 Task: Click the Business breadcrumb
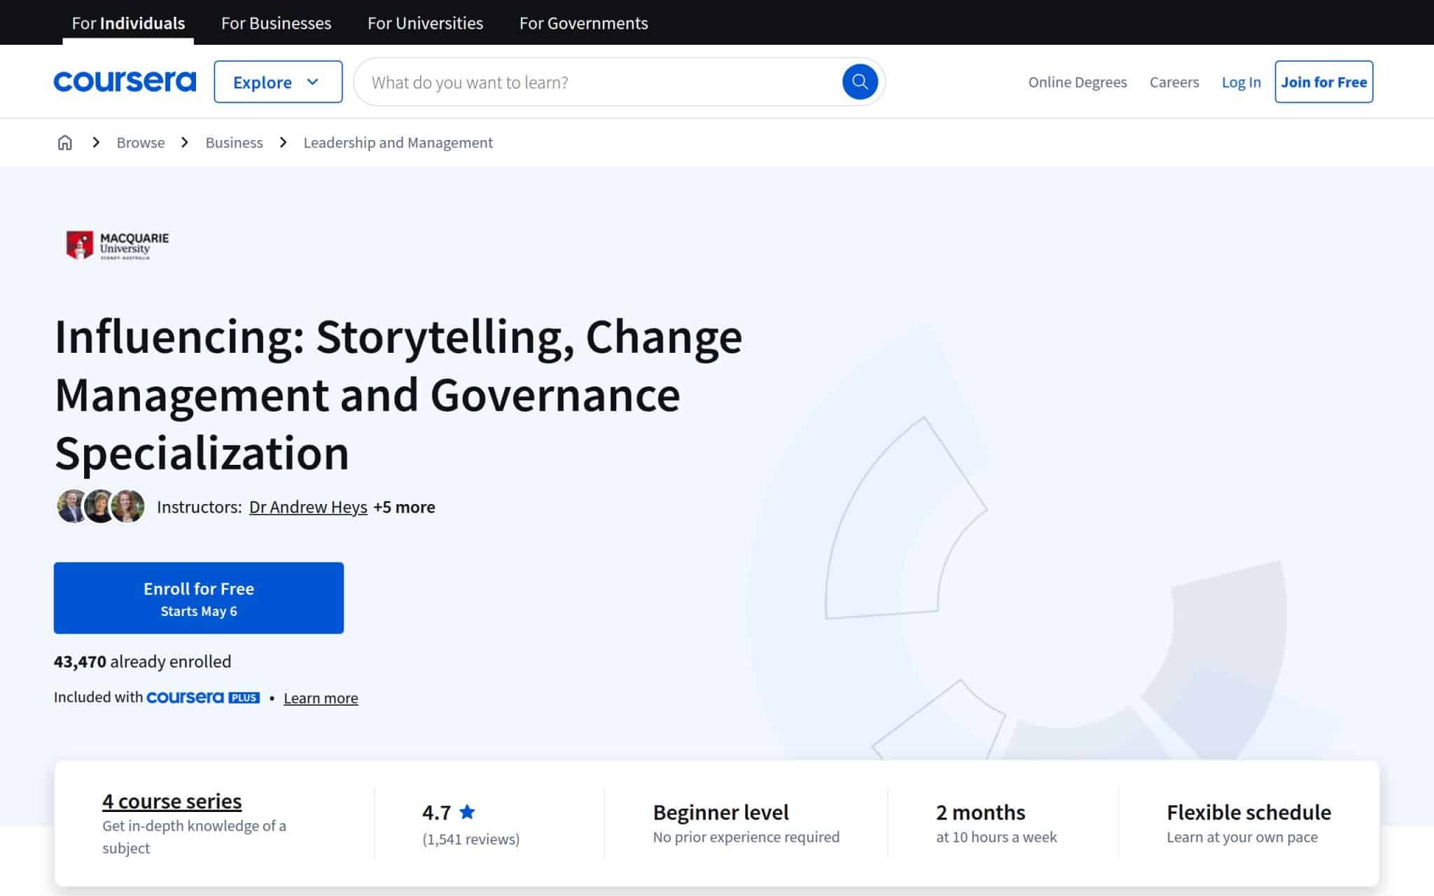click(x=234, y=143)
